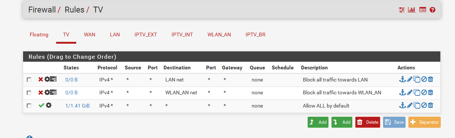This screenshot has width=455, height=138.
Task: Open the related settings sliders icon
Action: (401, 10)
